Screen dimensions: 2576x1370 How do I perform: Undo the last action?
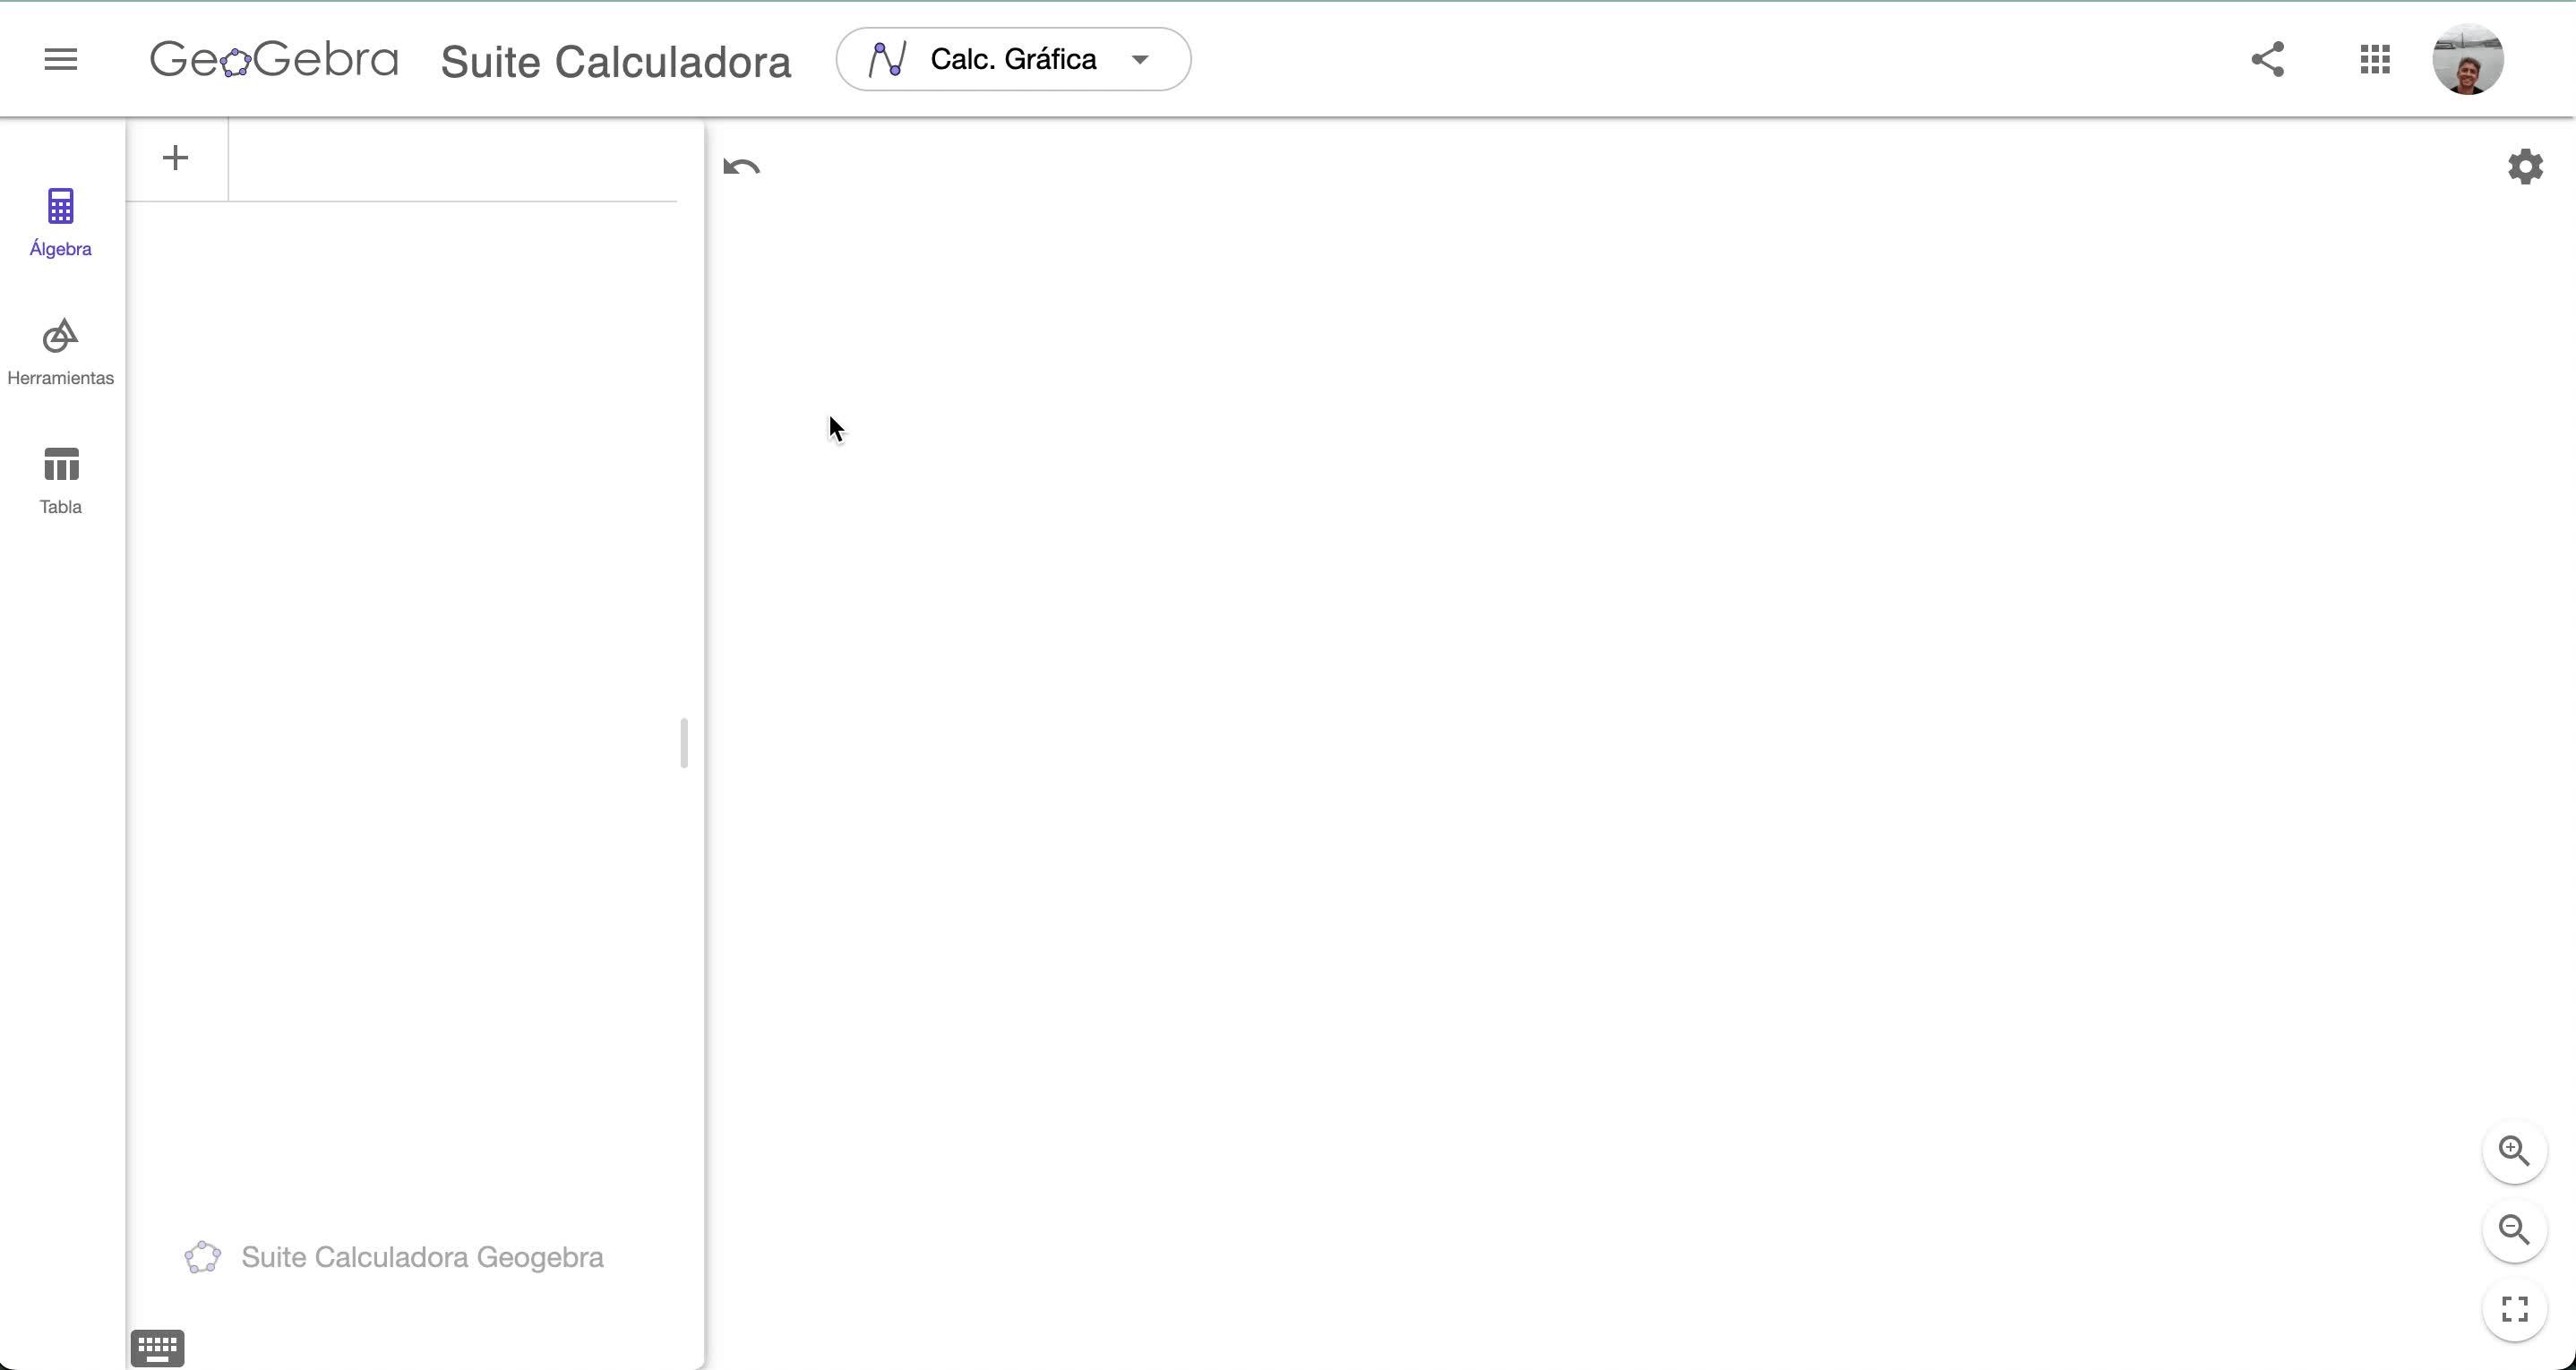point(741,167)
